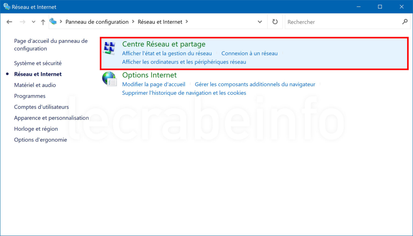Click the up one level arrow
The image size is (413, 236).
(43, 22)
